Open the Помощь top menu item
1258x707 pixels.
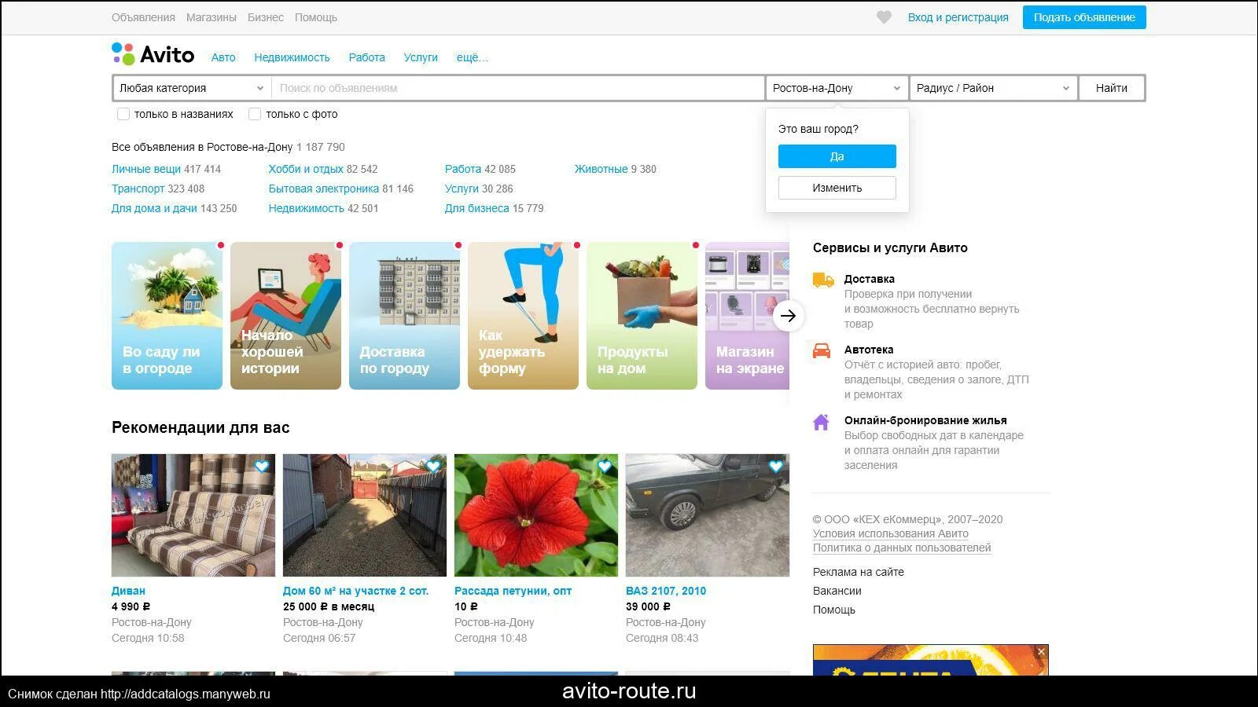[316, 17]
